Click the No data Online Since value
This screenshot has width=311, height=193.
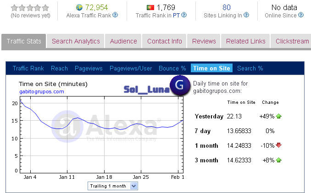(x=284, y=7)
